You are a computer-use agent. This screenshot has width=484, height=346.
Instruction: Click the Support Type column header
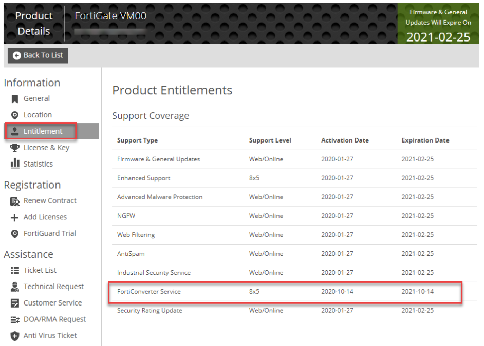137,140
